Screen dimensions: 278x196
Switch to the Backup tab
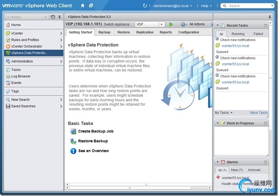[x=104, y=32]
